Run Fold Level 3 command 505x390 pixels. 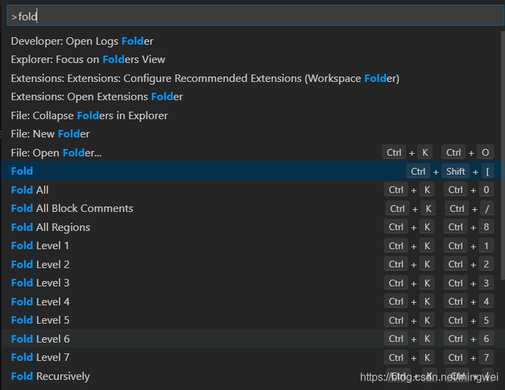click(x=251, y=283)
